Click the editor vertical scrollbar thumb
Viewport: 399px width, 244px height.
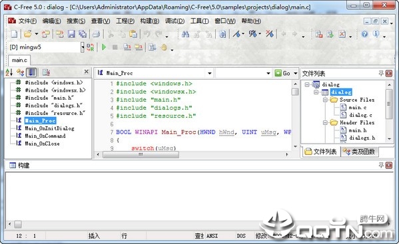coord(295,91)
